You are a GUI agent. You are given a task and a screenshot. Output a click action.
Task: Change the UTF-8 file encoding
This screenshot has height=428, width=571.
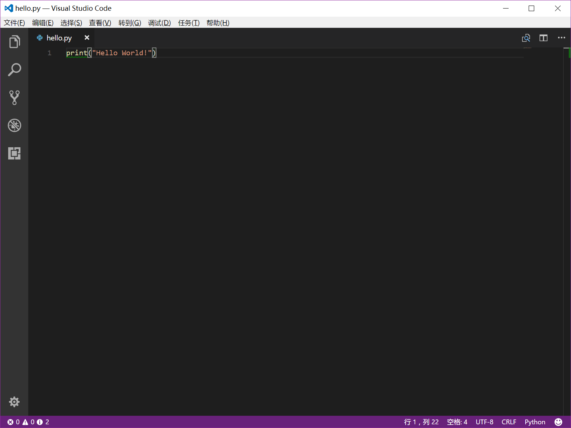coord(484,422)
